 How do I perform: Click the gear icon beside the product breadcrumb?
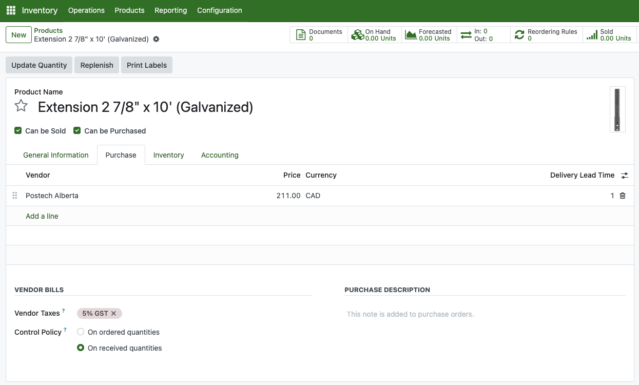coord(157,39)
